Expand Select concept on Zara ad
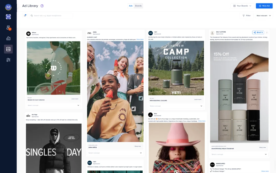 [x=115, y=153]
